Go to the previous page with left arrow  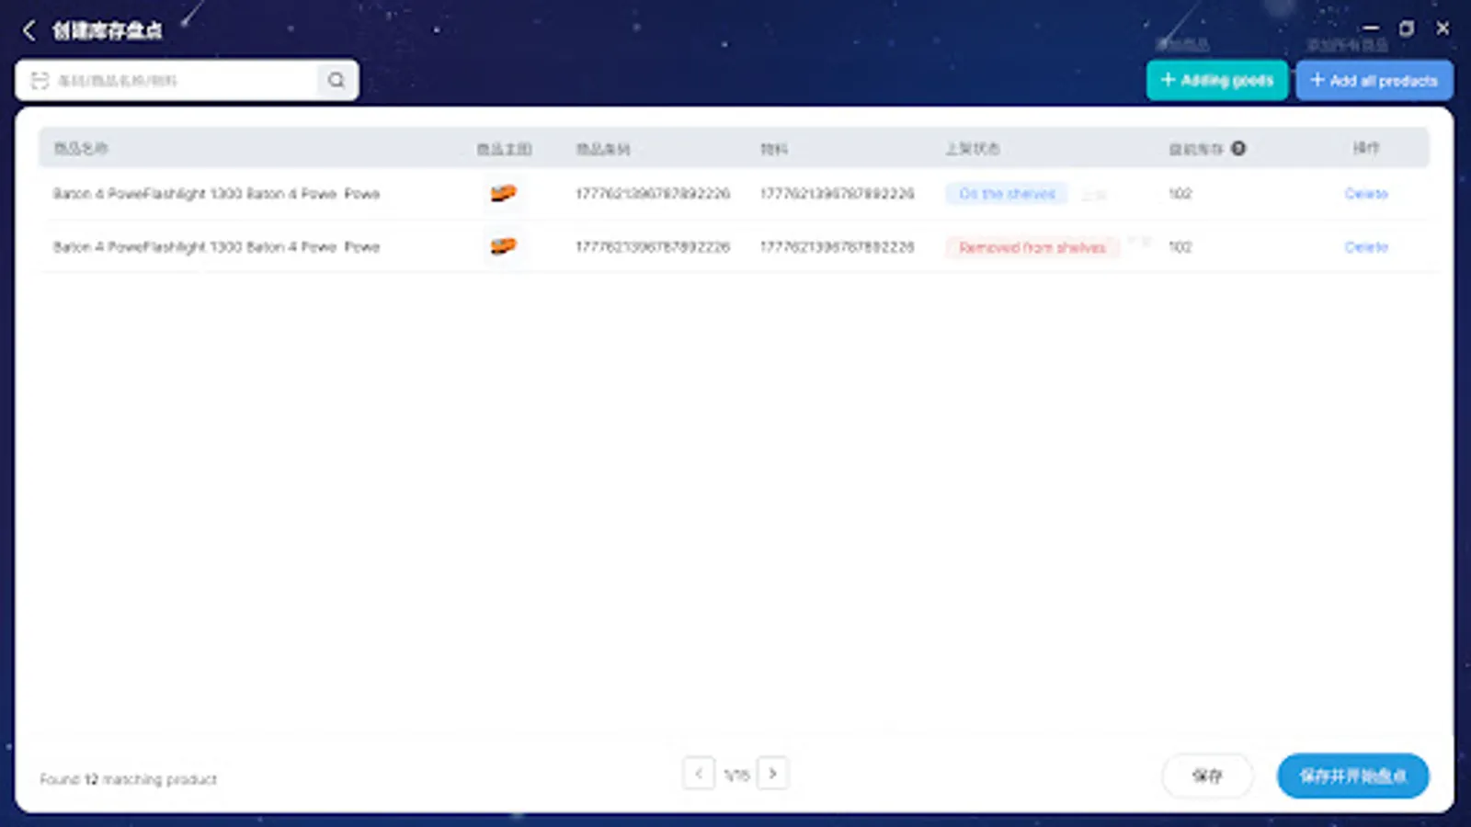[x=699, y=773]
